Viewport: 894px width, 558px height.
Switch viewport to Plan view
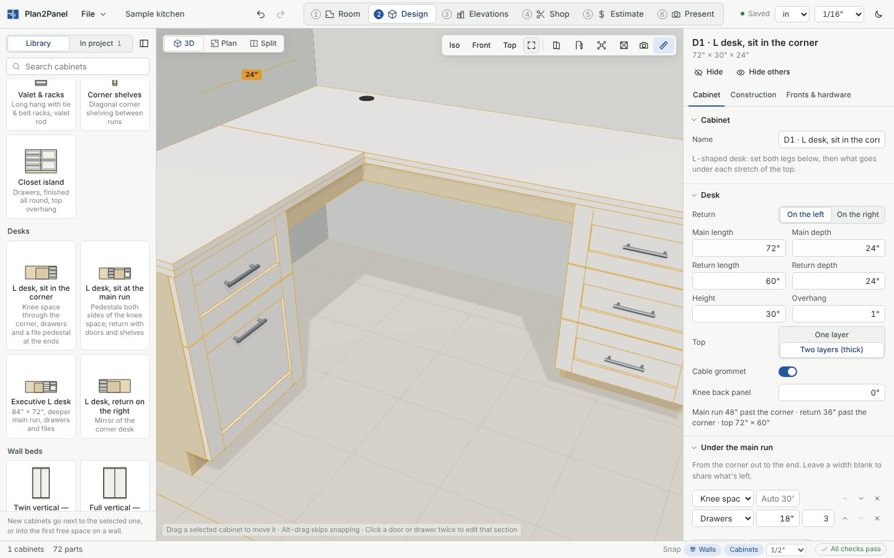pyautogui.click(x=223, y=43)
